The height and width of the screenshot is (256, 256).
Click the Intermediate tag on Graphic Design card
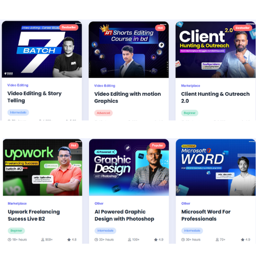coord(105,231)
